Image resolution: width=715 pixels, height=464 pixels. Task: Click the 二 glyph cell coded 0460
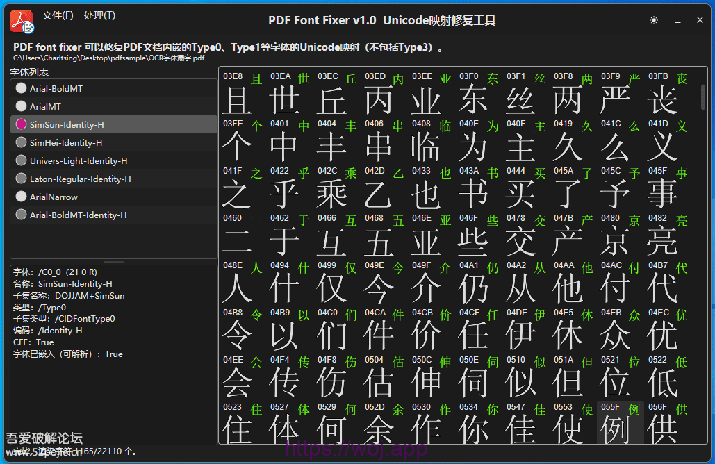coord(243,235)
